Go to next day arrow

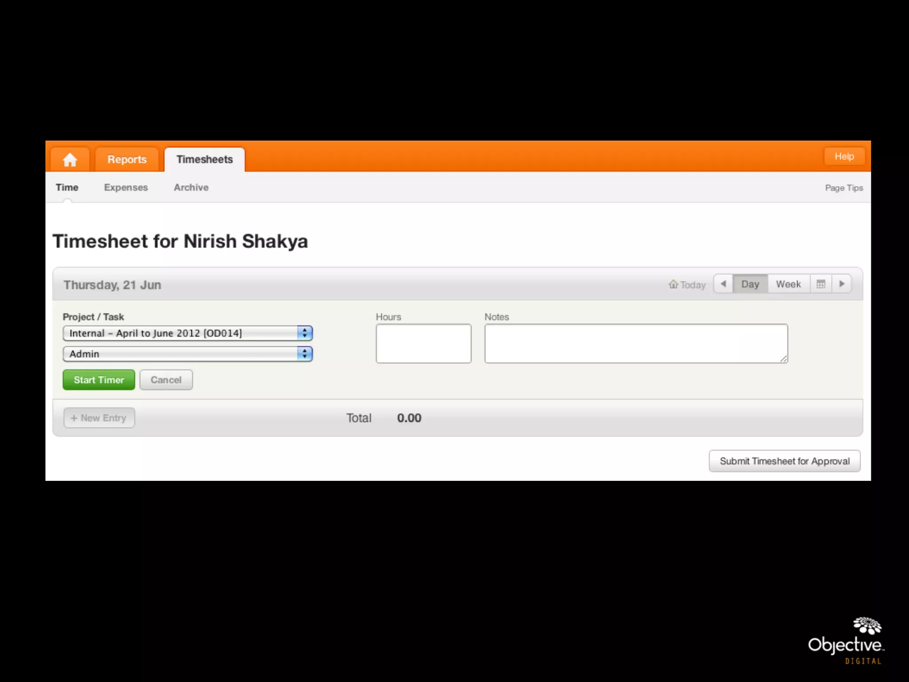pos(842,284)
